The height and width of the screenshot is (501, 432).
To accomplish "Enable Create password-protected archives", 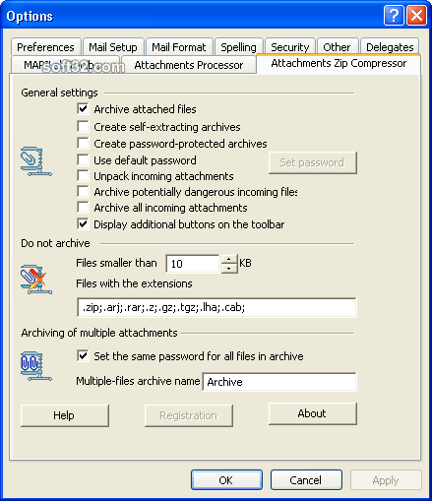I will point(83,143).
